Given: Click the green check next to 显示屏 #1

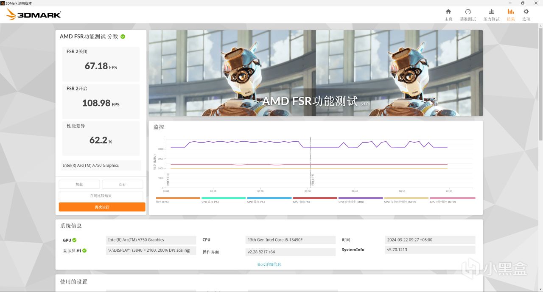Looking at the screenshot, I should click(x=84, y=250).
